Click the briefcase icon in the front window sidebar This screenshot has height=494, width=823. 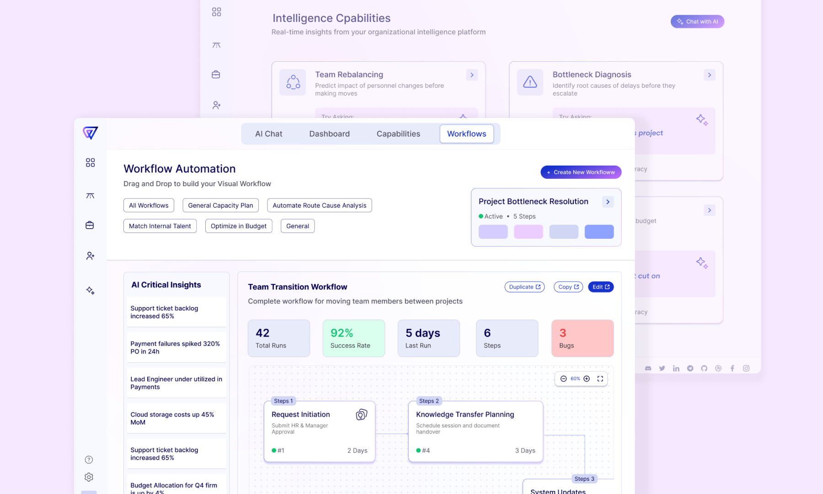(90, 225)
